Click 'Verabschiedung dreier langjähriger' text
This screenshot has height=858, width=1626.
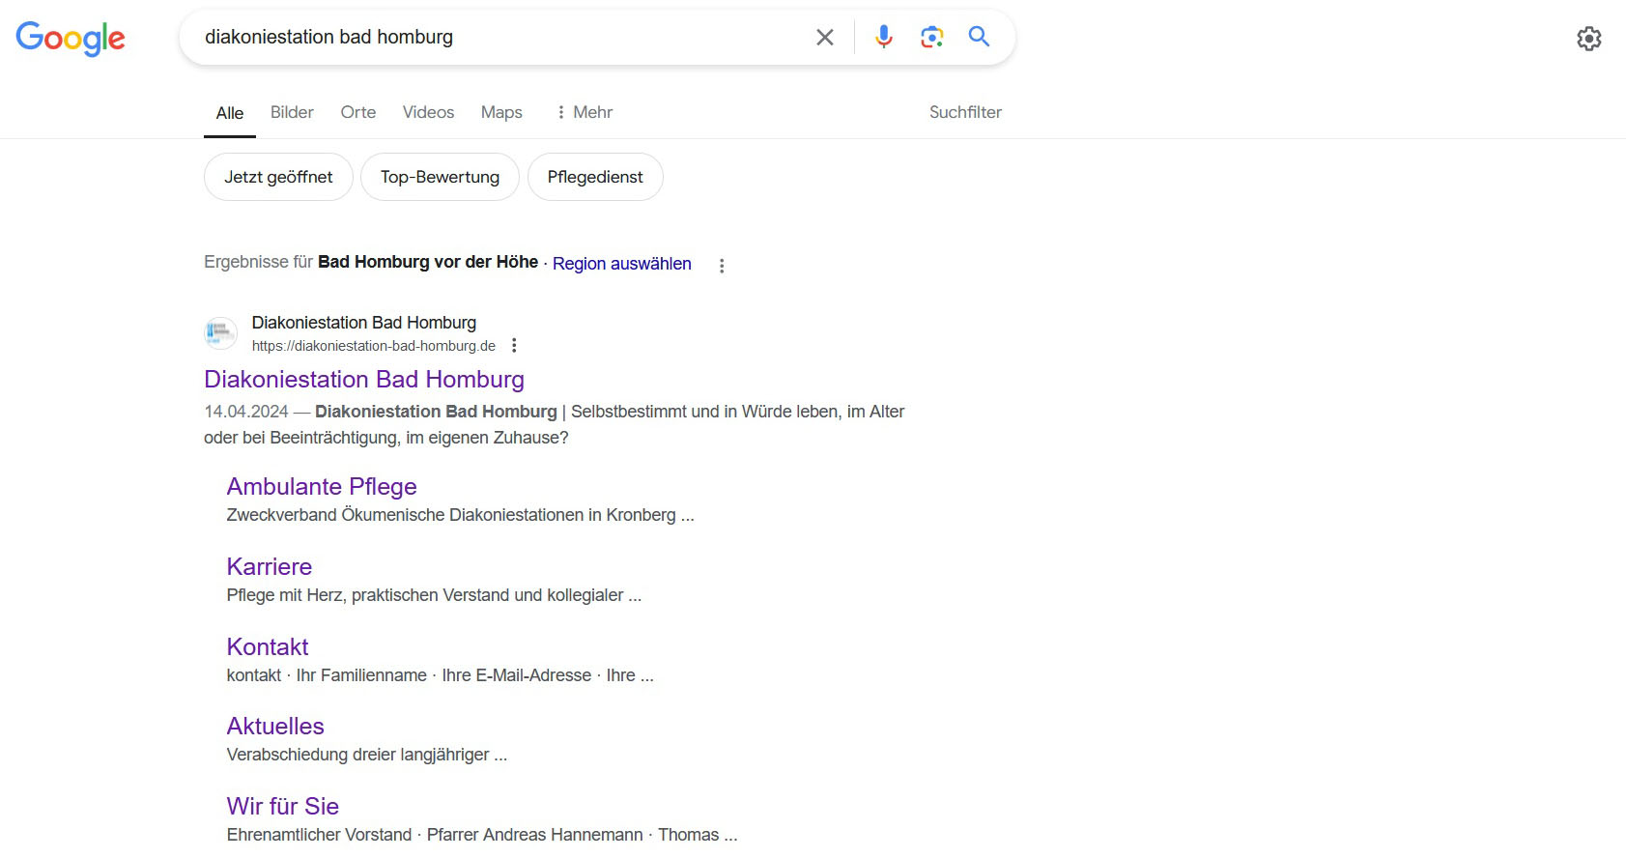tap(358, 755)
